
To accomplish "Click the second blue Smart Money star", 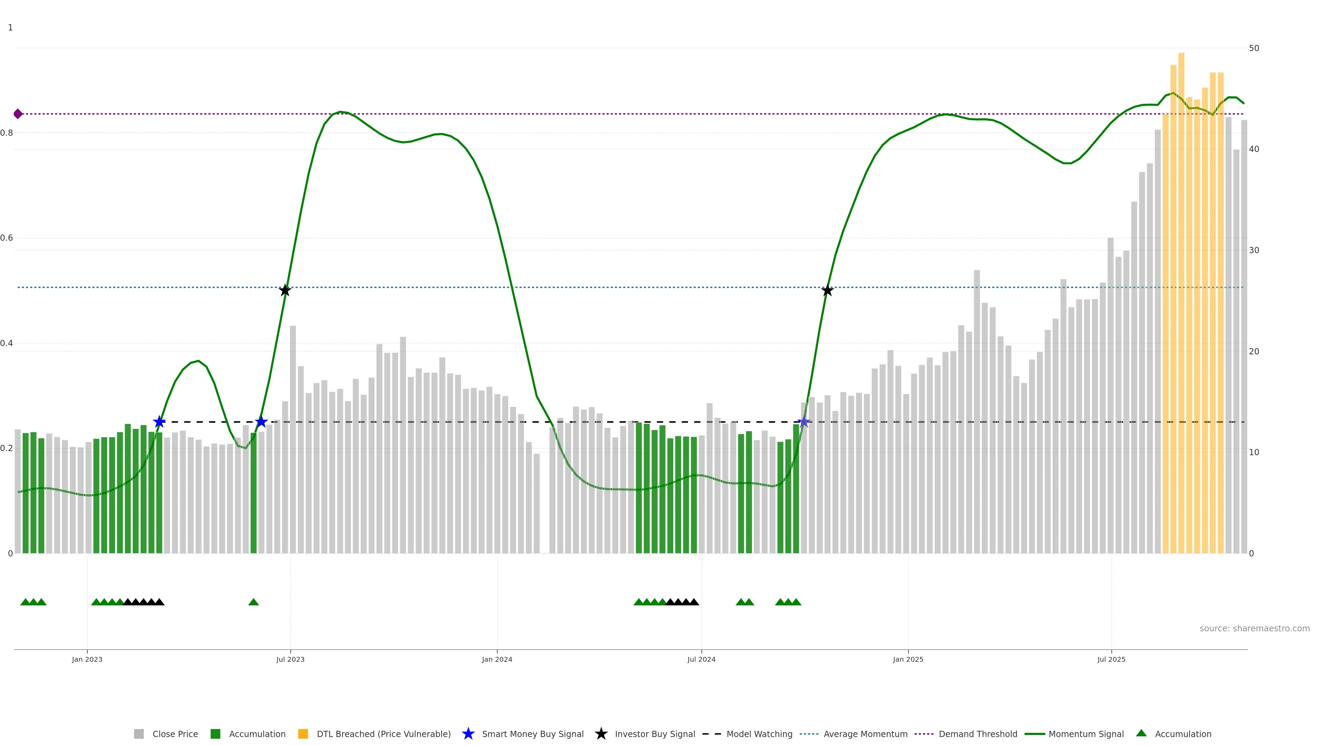I will (x=261, y=422).
